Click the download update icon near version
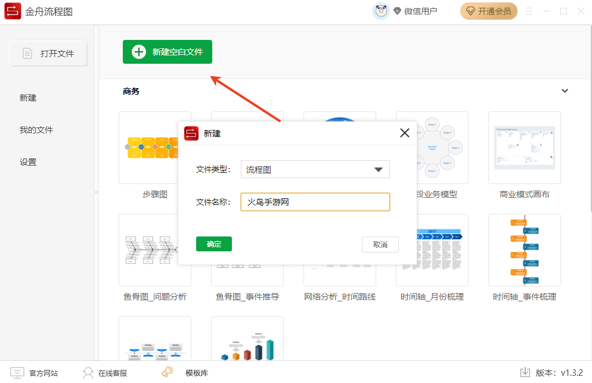This screenshot has width=592, height=383. [525, 372]
